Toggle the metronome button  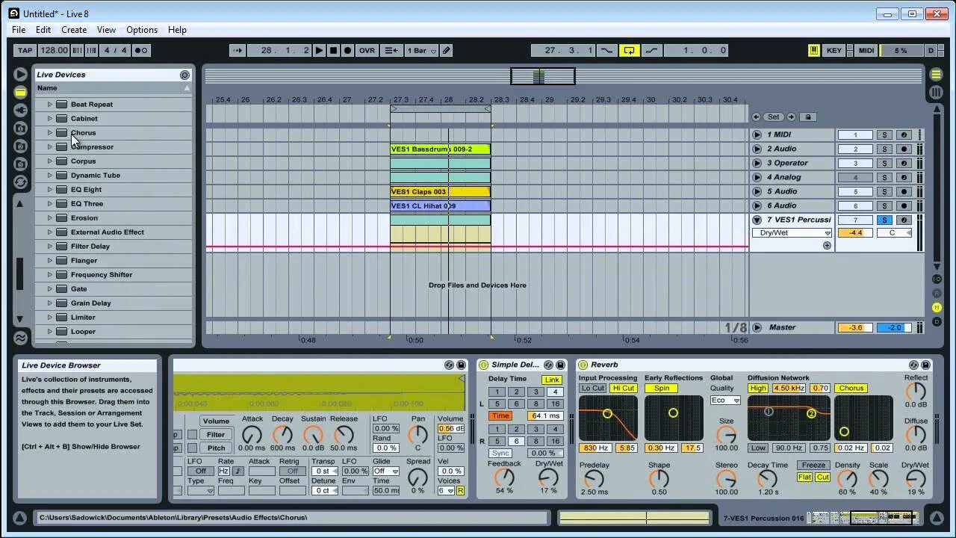pos(141,50)
